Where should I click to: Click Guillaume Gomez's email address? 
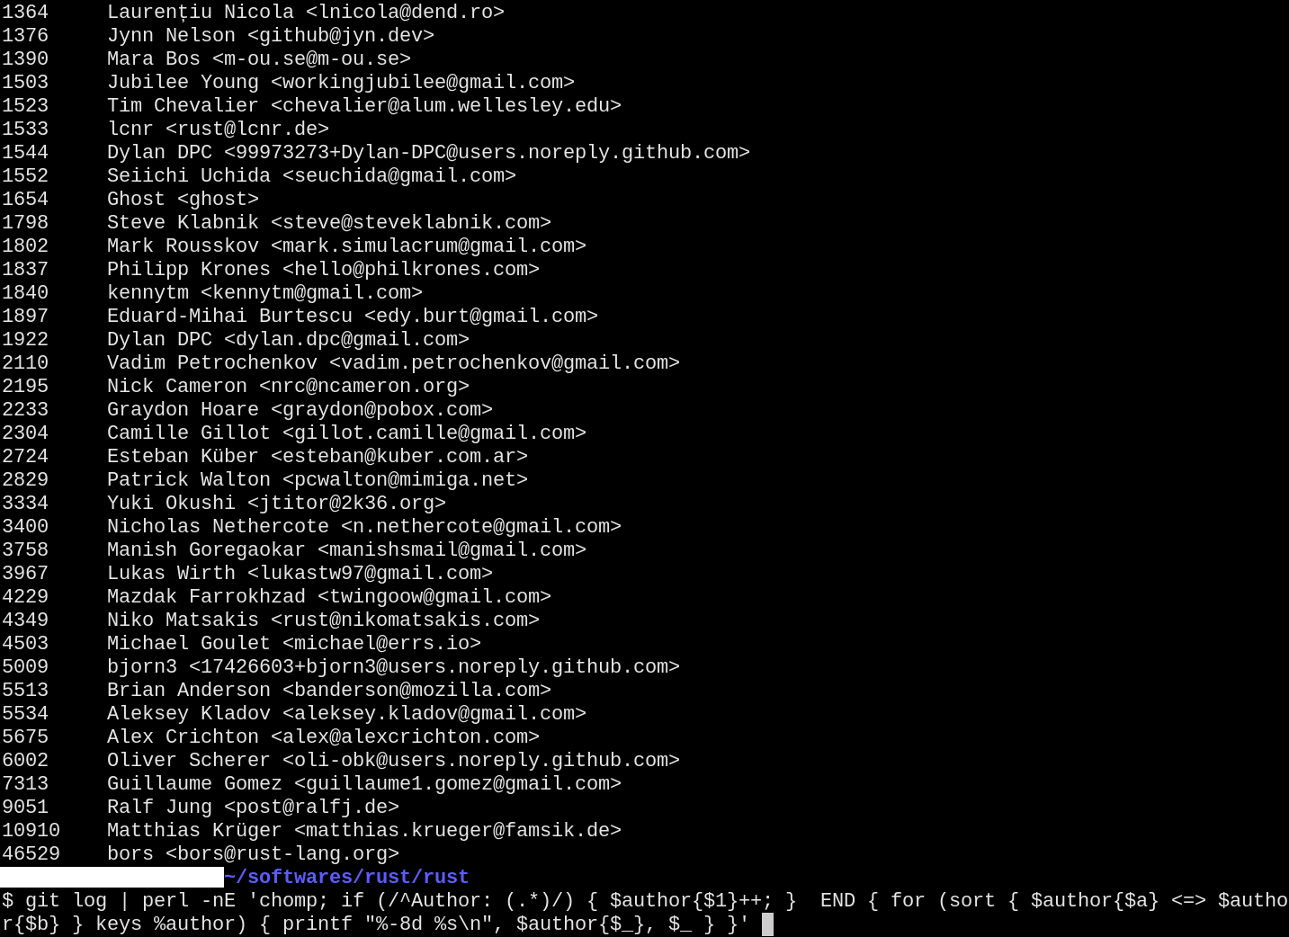coord(458,783)
